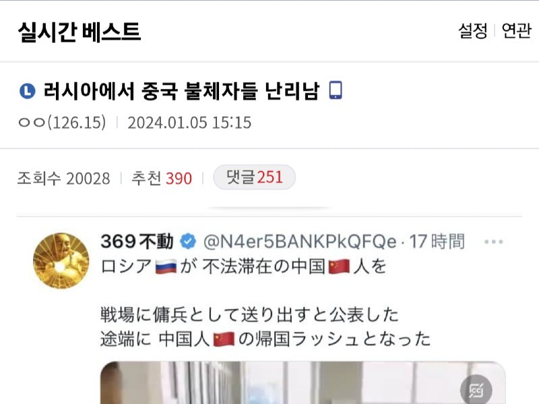This screenshot has width=539, height=404.
Task: Click the 조회수 20028 view count
Action: (x=63, y=178)
